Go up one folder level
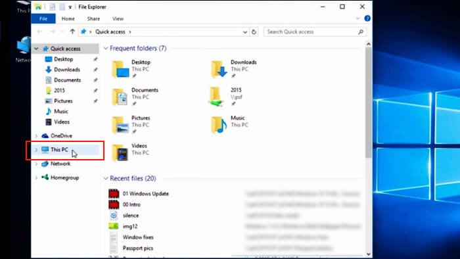460x259 pixels. (72, 32)
